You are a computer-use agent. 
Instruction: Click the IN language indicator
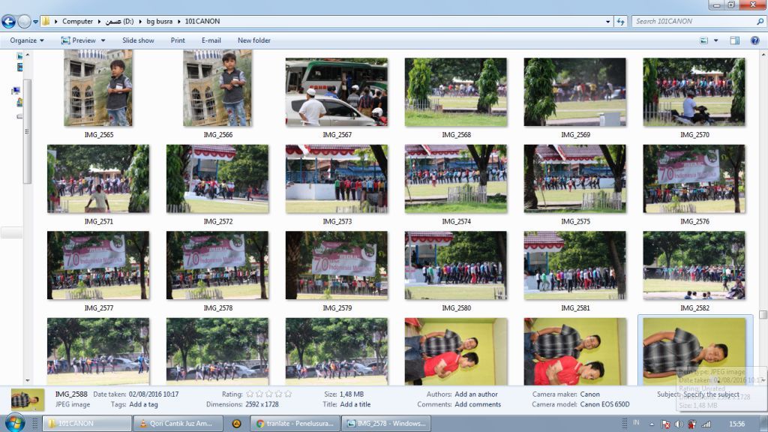coord(636,423)
